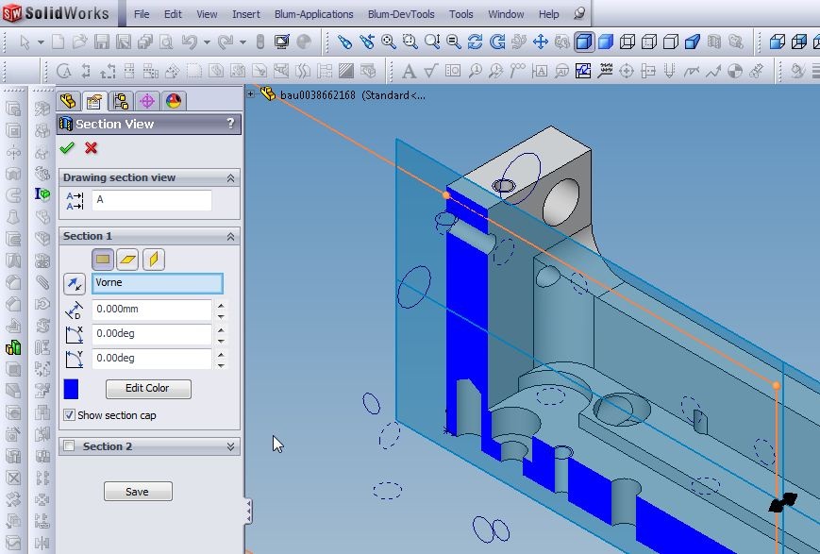Click the Reverse Section Direction button
This screenshot has height=554, width=820.
(x=75, y=284)
